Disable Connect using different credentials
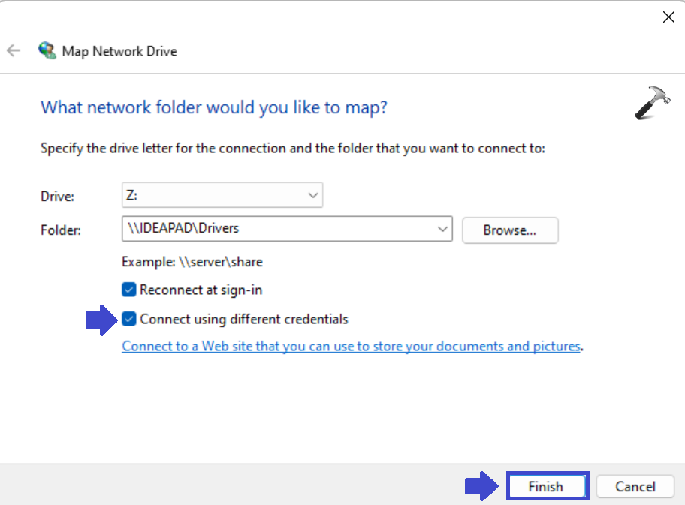Image resolution: width=685 pixels, height=505 pixels. 128,318
